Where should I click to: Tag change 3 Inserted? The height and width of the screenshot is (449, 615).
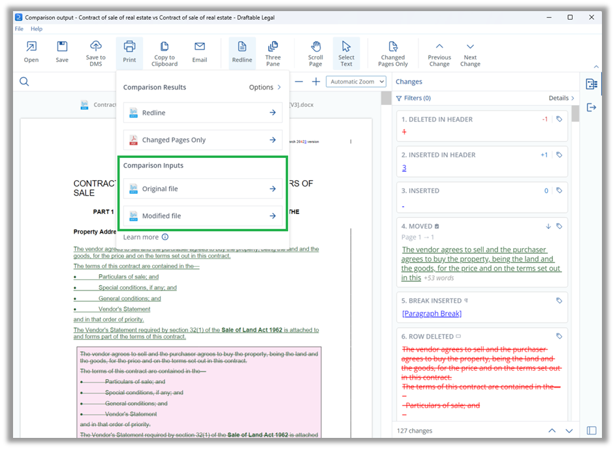(560, 190)
